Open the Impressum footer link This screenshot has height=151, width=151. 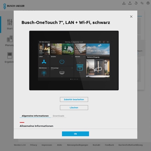click(x=47, y=145)
